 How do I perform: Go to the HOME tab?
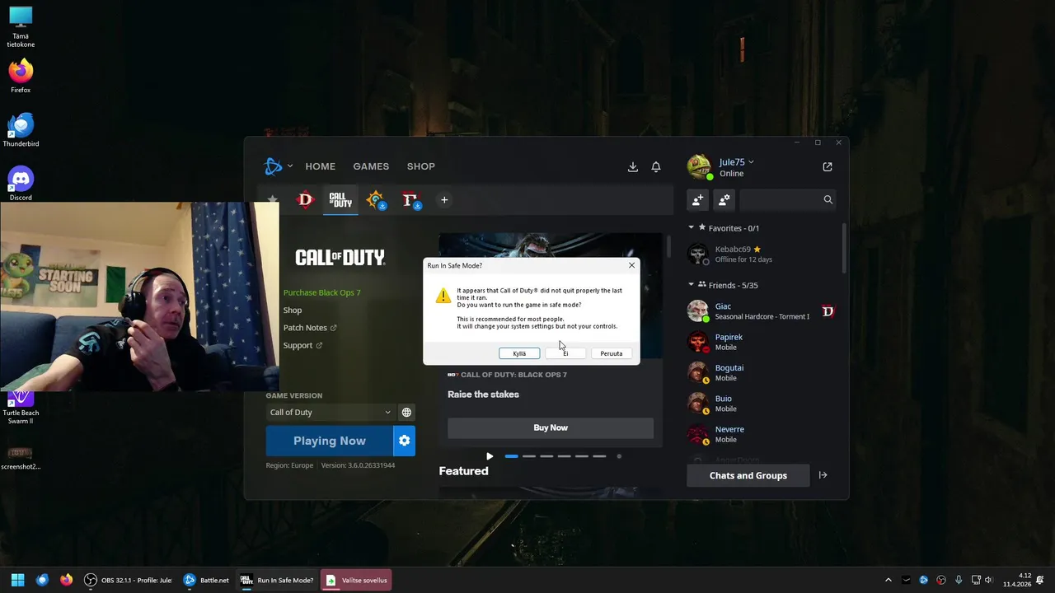pos(320,166)
